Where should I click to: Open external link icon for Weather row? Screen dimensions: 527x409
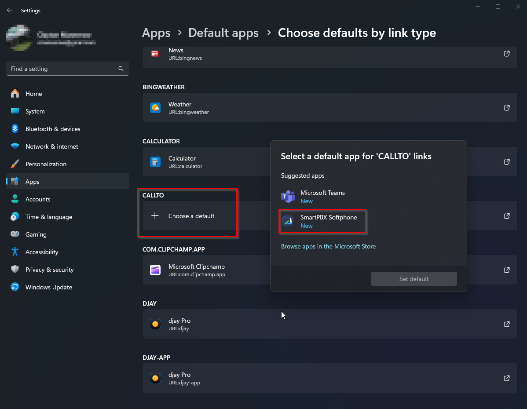(506, 108)
